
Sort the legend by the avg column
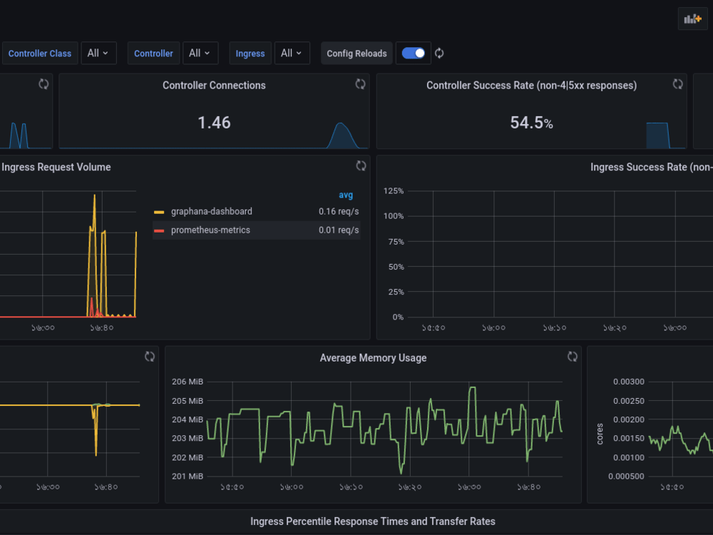tap(346, 195)
